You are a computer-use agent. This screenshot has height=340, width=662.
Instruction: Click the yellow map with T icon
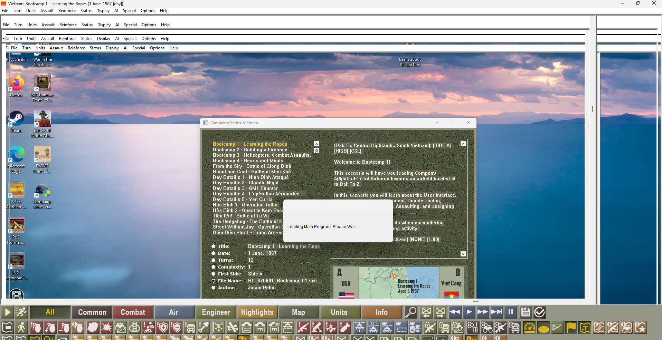pyautogui.click(x=585, y=327)
